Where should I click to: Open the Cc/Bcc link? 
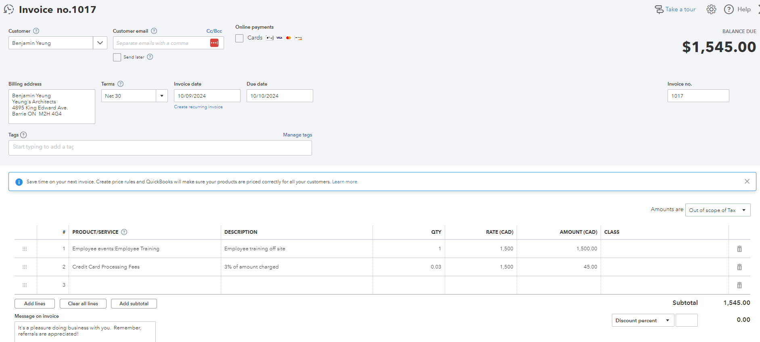pos(214,31)
